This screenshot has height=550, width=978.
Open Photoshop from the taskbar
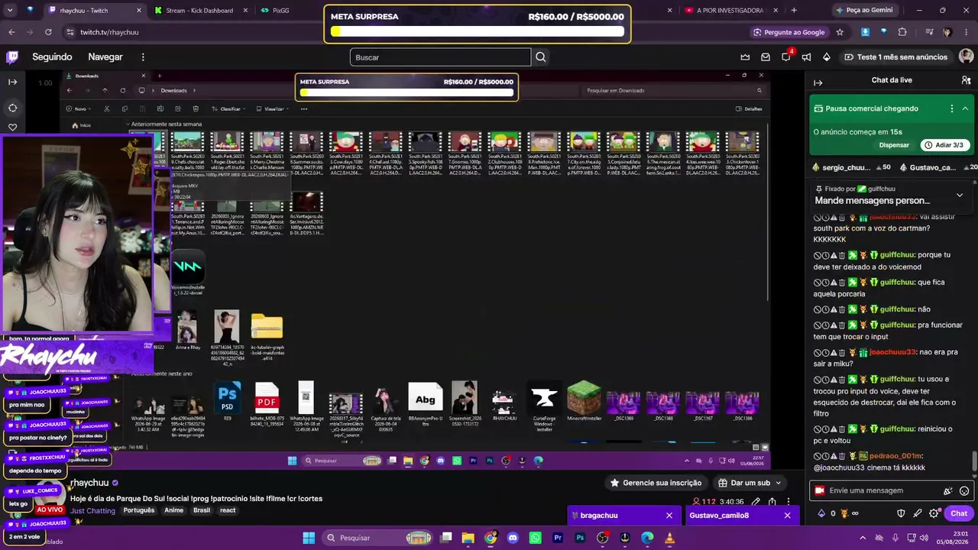pyautogui.click(x=580, y=538)
